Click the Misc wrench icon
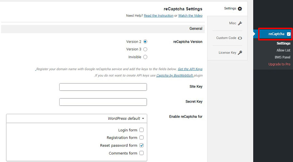The height and width of the screenshot is (162, 293). click(x=240, y=23)
